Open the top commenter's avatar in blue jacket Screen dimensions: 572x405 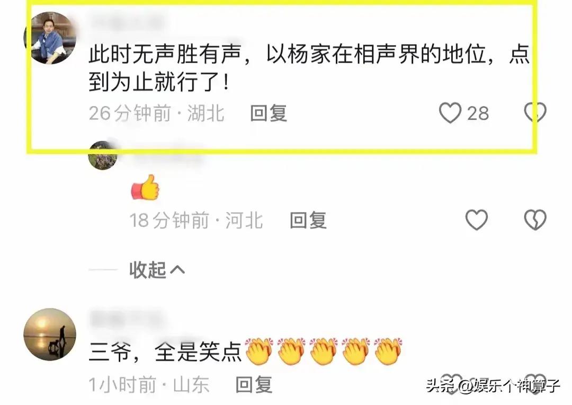click(50, 38)
